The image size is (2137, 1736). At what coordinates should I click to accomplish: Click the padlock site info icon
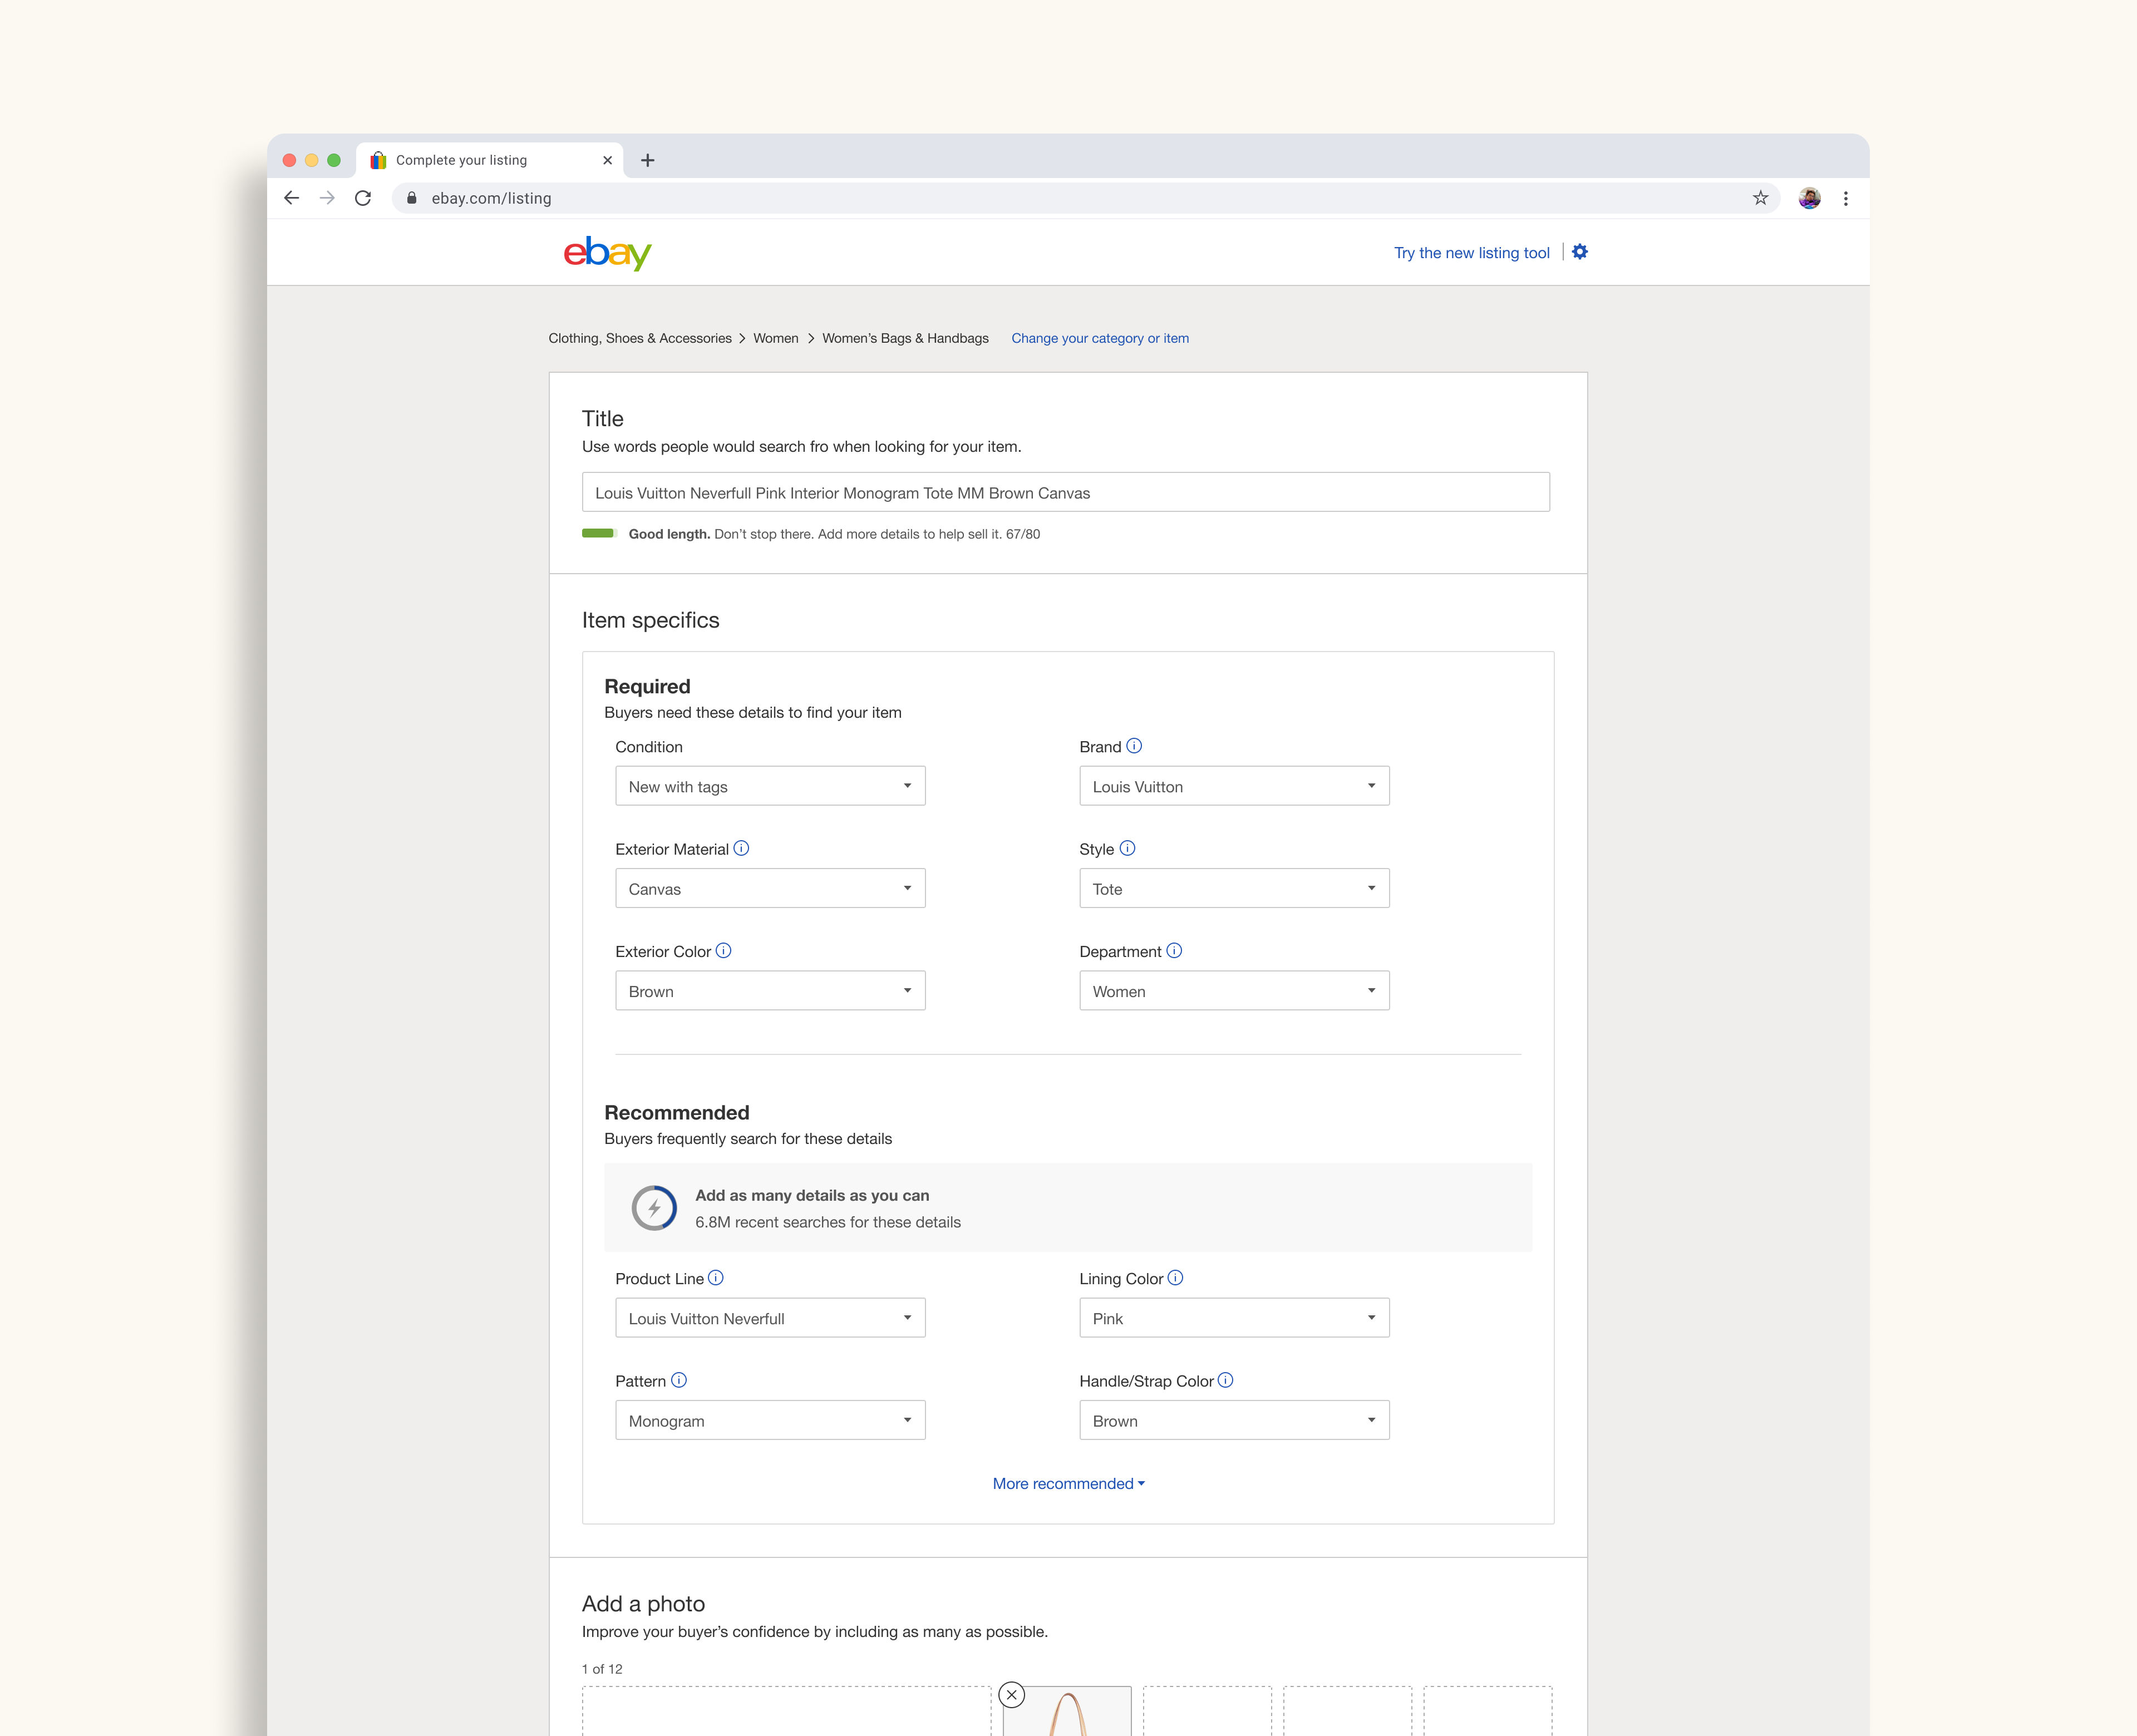[x=411, y=198]
